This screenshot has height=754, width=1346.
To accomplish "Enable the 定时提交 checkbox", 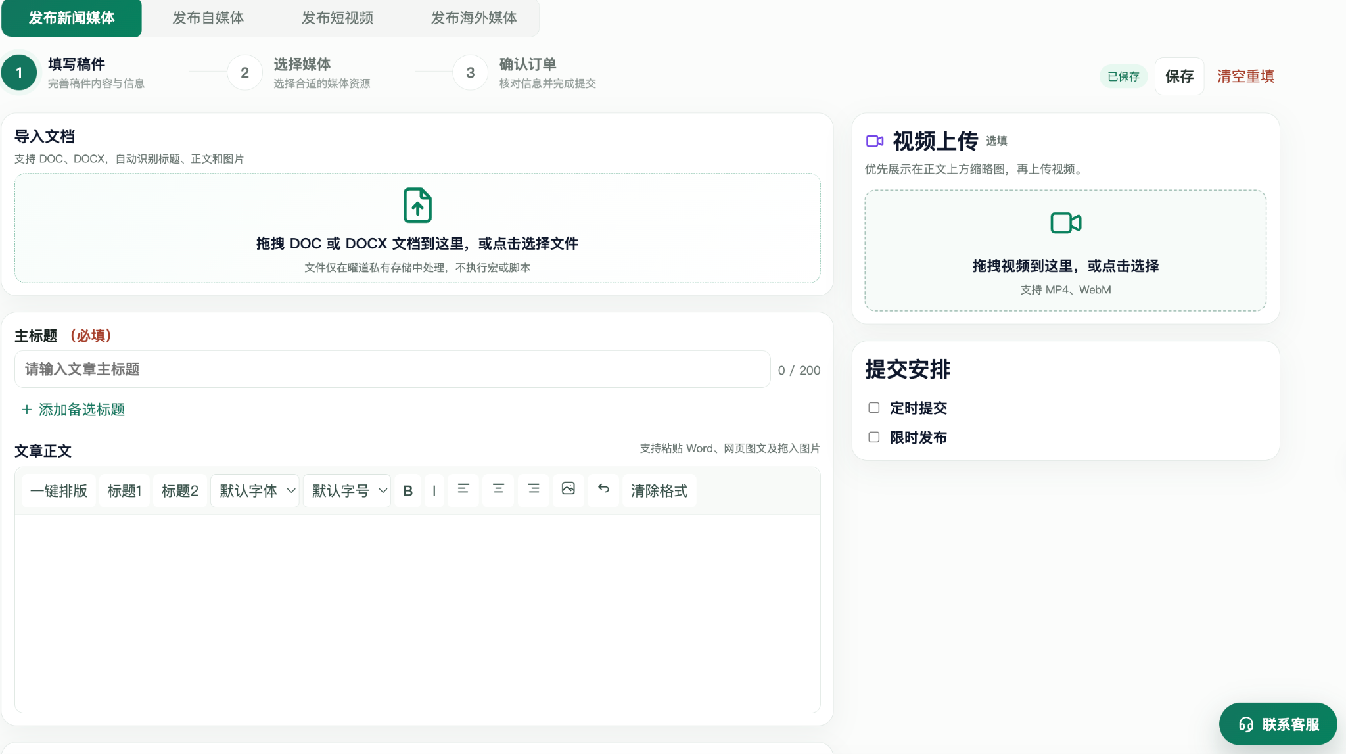I will (x=873, y=408).
